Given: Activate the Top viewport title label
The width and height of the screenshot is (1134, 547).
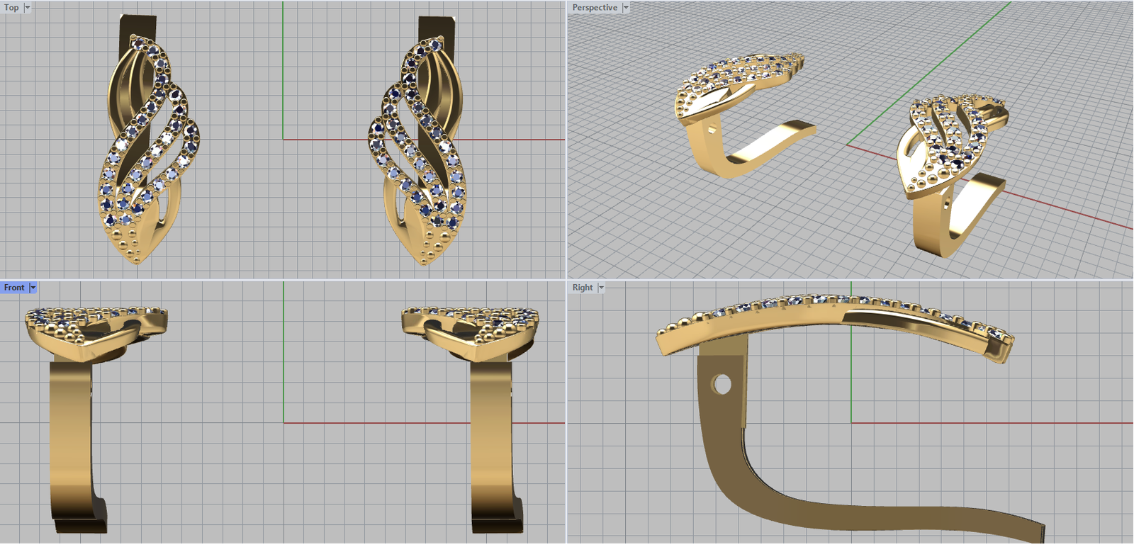Looking at the screenshot, I should 11,8.
